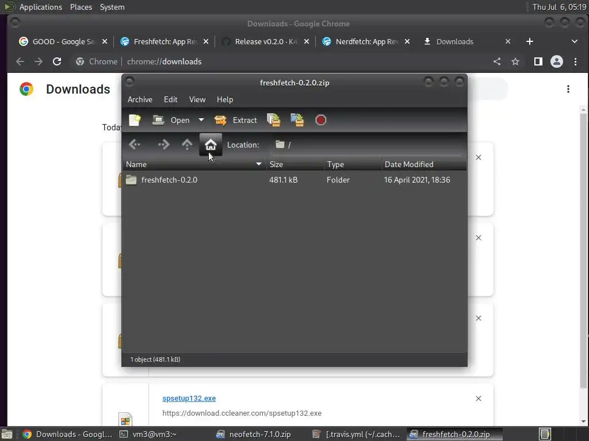Open System menu in top panel
The height and width of the screenshot is (441, 589).
[112, 7]
